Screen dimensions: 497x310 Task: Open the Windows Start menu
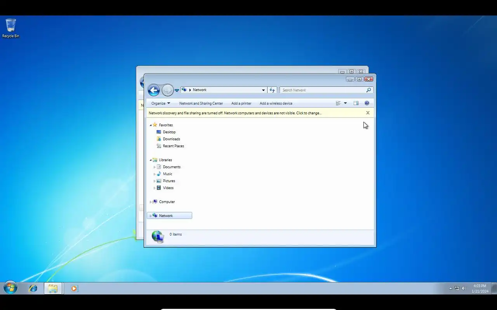10,288
